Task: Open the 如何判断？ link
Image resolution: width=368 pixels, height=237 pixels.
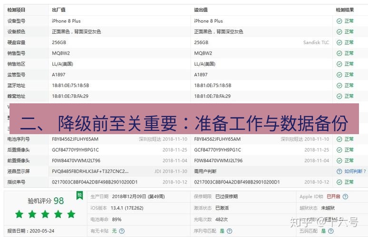Action: pyautogui.click(x=355, y=172)
